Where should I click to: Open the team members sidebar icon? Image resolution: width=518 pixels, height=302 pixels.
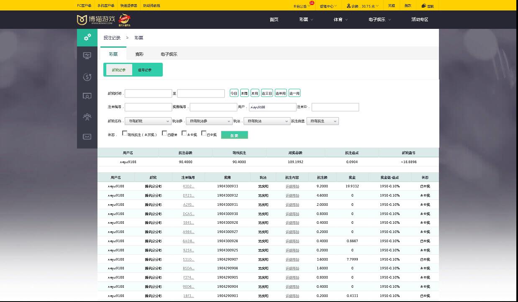pos(87,117)
